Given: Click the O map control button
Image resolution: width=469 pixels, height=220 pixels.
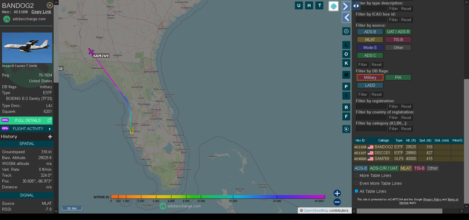Looking at the screenshot, I should click(x=346, y=54).
